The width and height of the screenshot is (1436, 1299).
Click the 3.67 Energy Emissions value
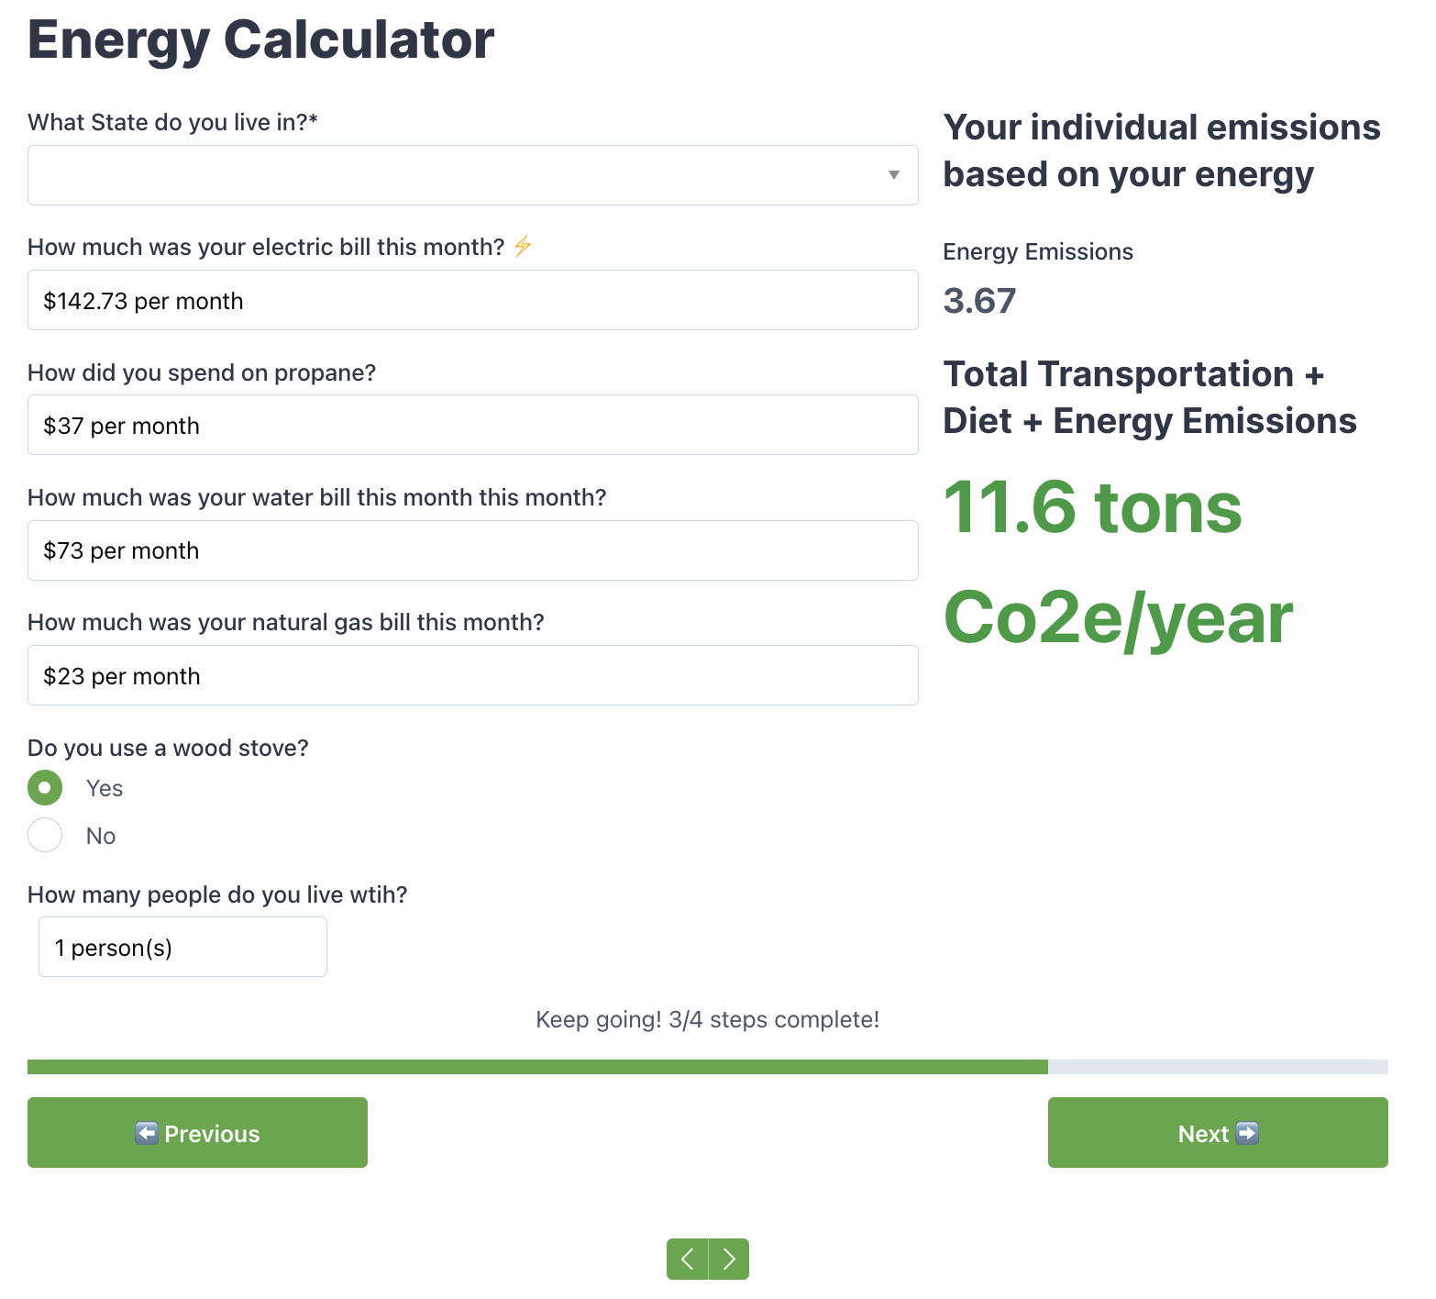coord(979,301)
